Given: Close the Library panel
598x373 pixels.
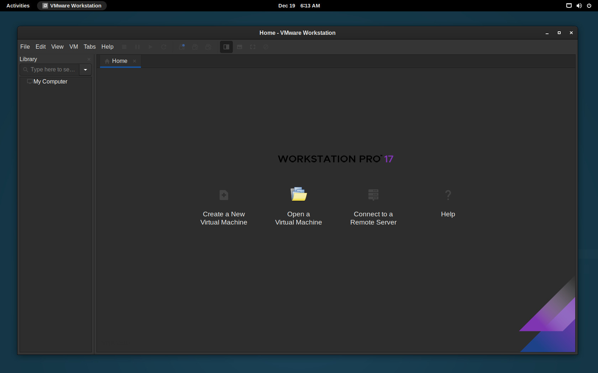Looking at the screenshot, I should pos(89,59).
